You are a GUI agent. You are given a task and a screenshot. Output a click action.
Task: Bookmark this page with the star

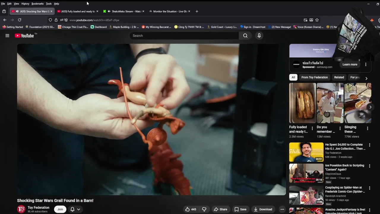coord(317,20)
